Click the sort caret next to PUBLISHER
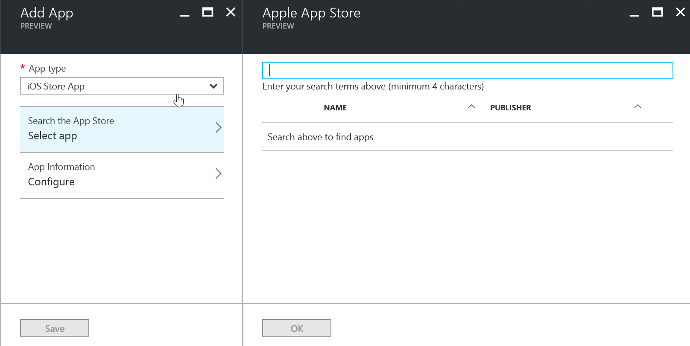Screen dimensions: 690x346 [637, 107]
